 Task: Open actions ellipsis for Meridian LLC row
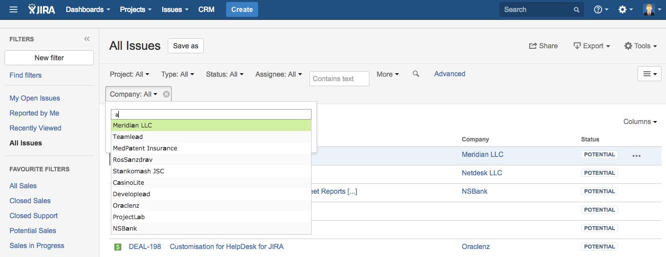pyautogui.click(x=636, y=155)
